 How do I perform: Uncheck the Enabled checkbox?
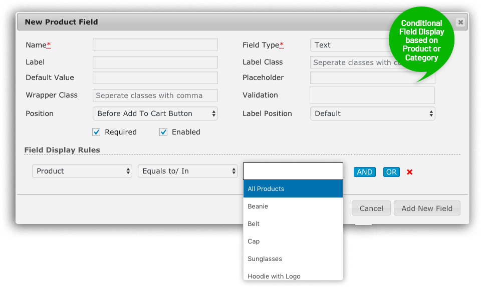pyautogui.click(x=163, y=132)
